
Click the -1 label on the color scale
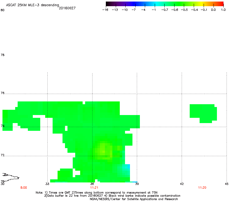(153, 10)
